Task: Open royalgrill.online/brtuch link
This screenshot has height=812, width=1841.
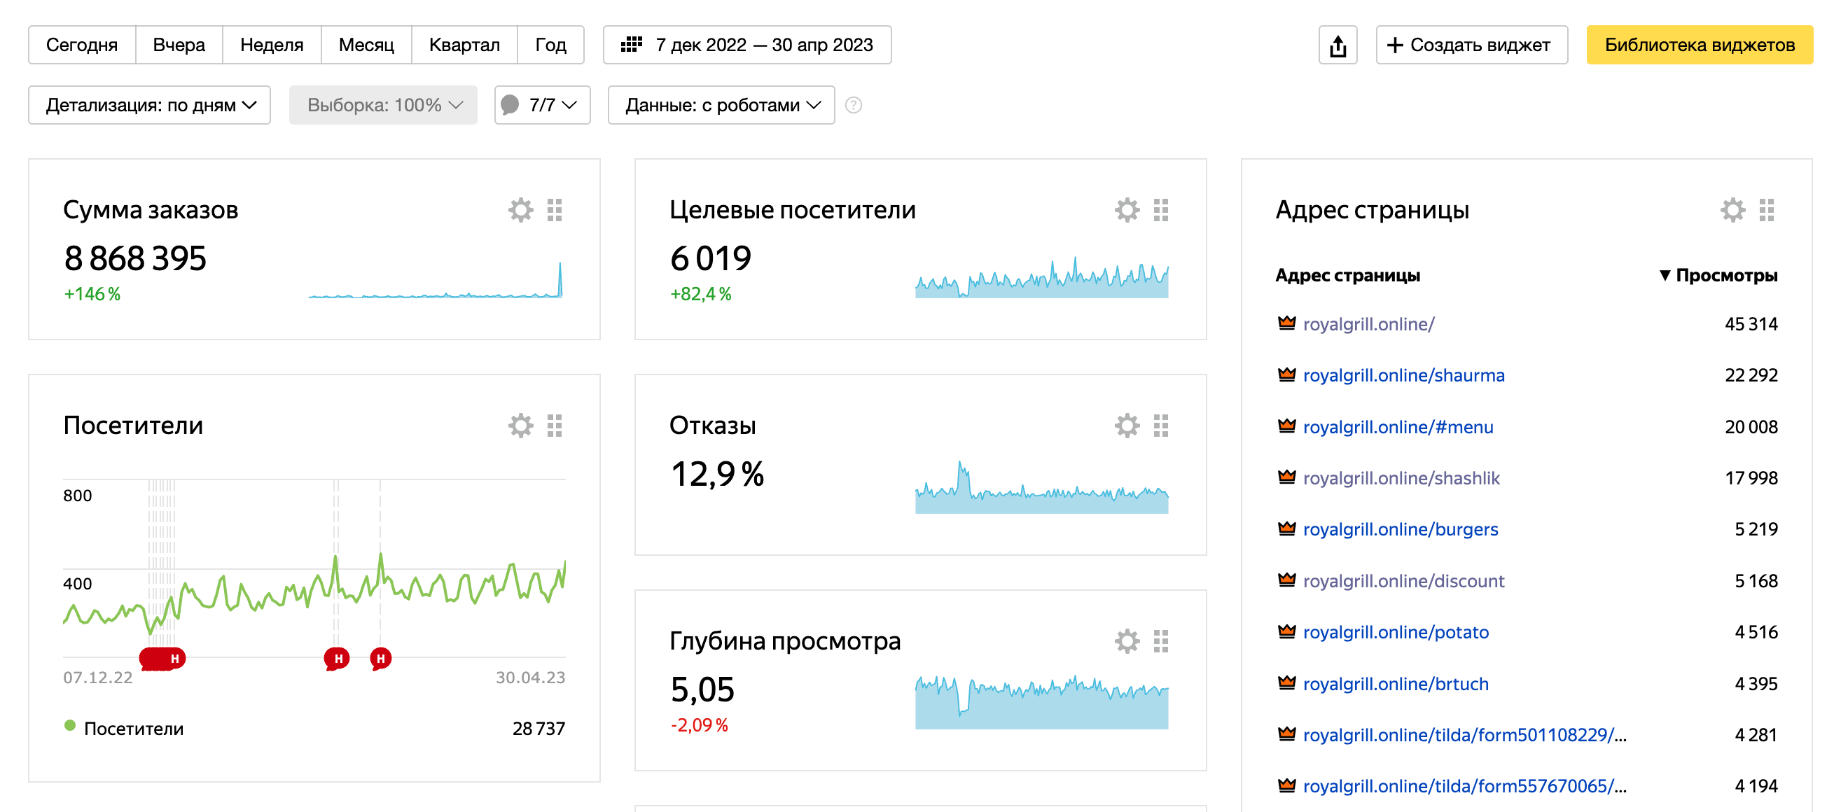Action: click(1396, 683)
